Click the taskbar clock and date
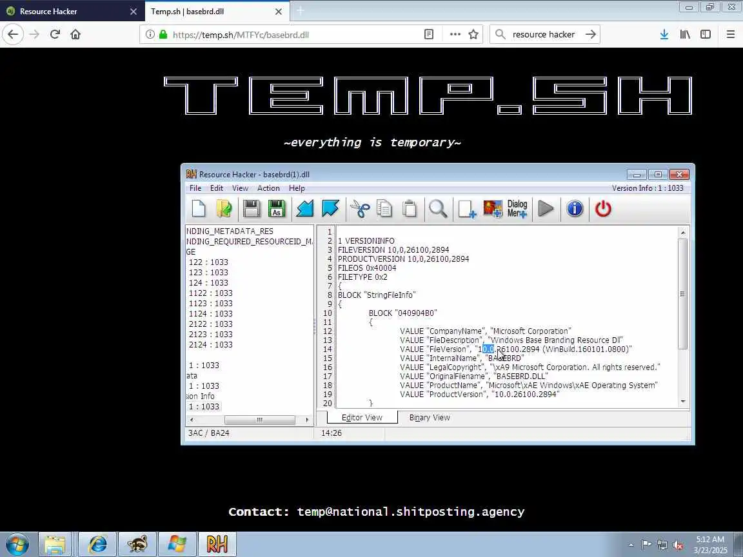The image size is (743, 557). pos(709,545)
